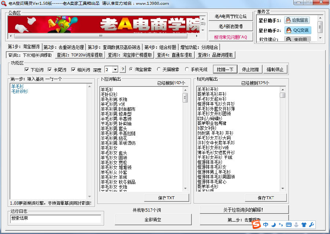Click down arrow of 相关词输出 scrollbar
Screen dimensions: 330x234
[x=283, y=188]
